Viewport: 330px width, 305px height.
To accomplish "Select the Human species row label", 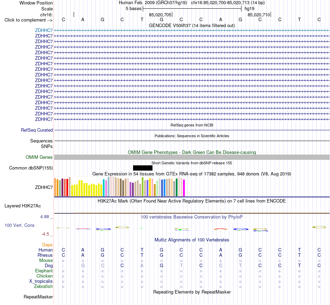I will click(46, 250).
